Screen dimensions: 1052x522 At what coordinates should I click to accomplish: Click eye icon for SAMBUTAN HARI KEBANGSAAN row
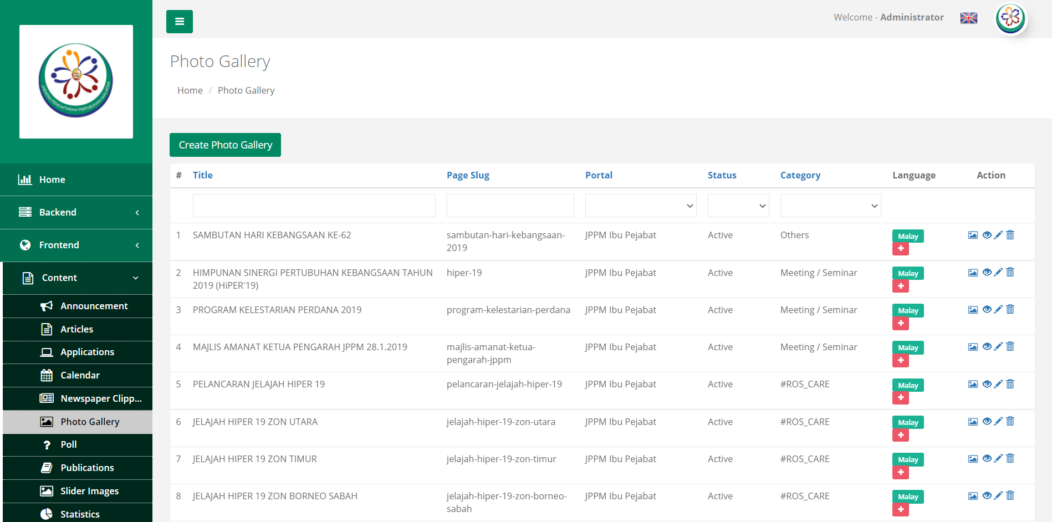(987, 235)
